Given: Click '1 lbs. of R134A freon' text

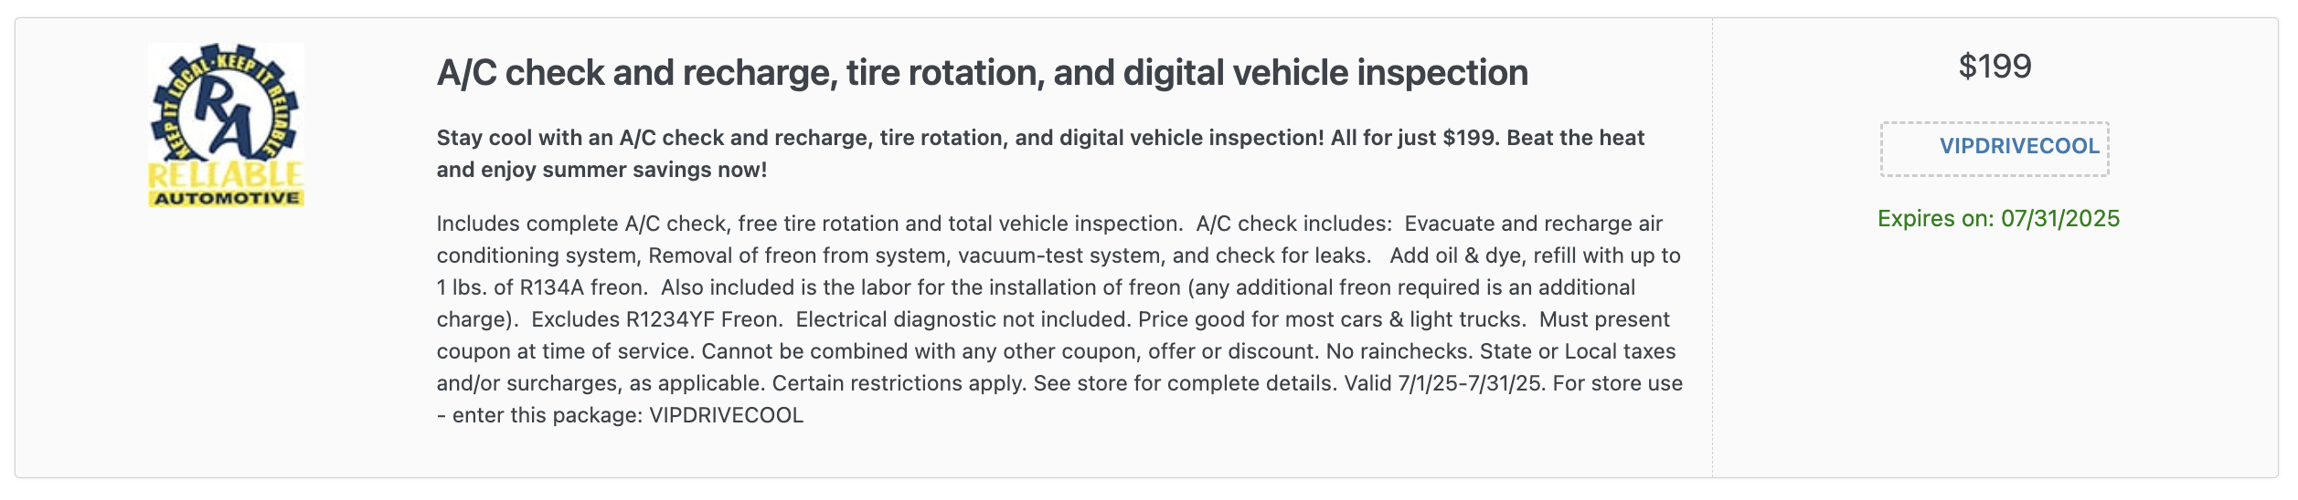Looking at the screenshot, I should point(542,287).
